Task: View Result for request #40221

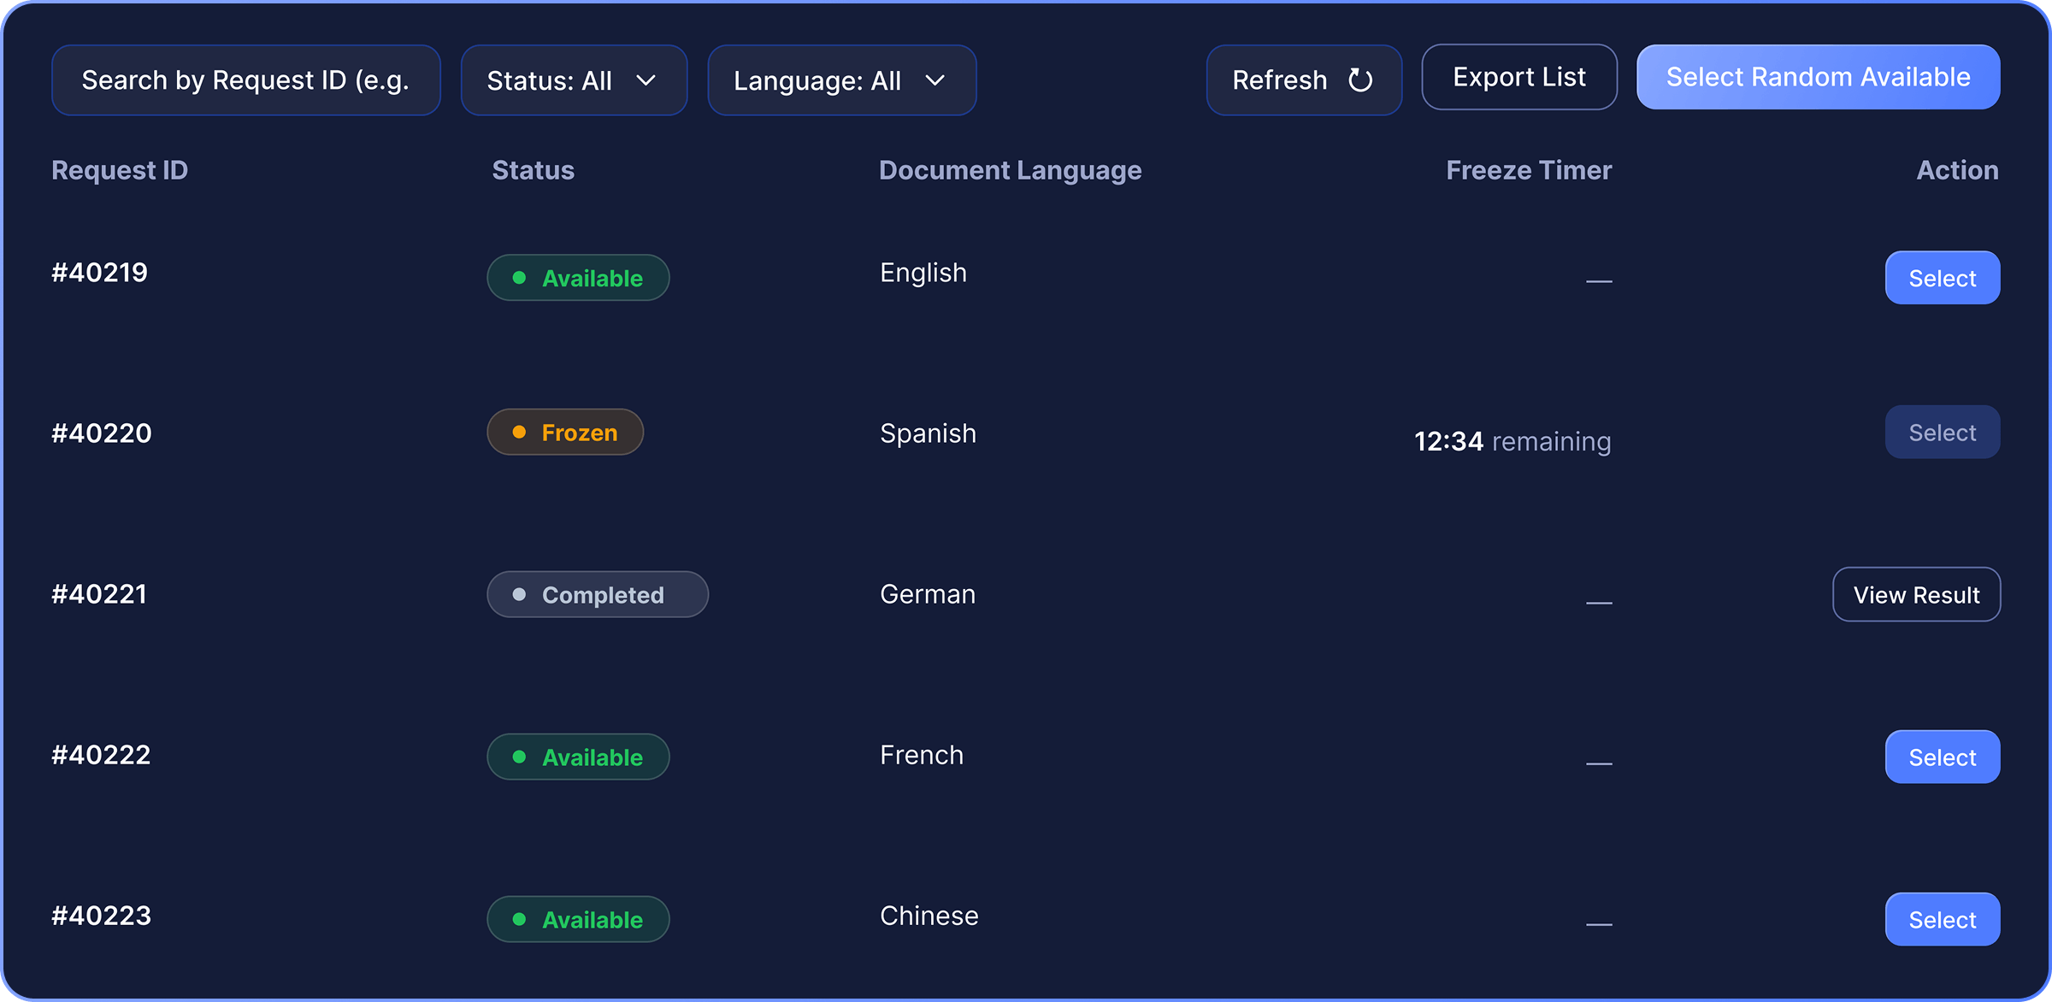Action: (1916, 595)
